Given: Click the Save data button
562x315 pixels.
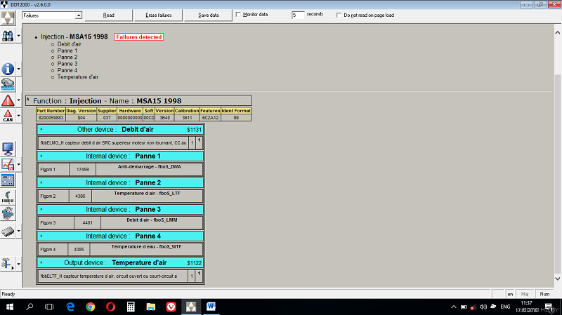Looking at the screenshot, I should [x=208, y=15].
